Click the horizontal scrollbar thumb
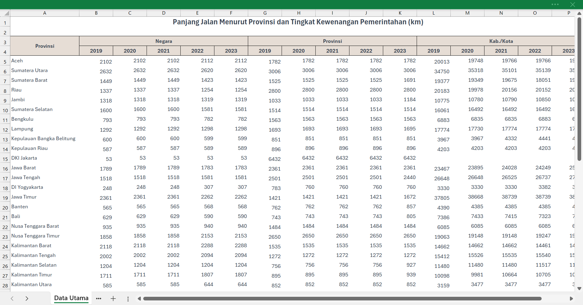Screen dimensions: 583x305 click(x=342, y=299)
